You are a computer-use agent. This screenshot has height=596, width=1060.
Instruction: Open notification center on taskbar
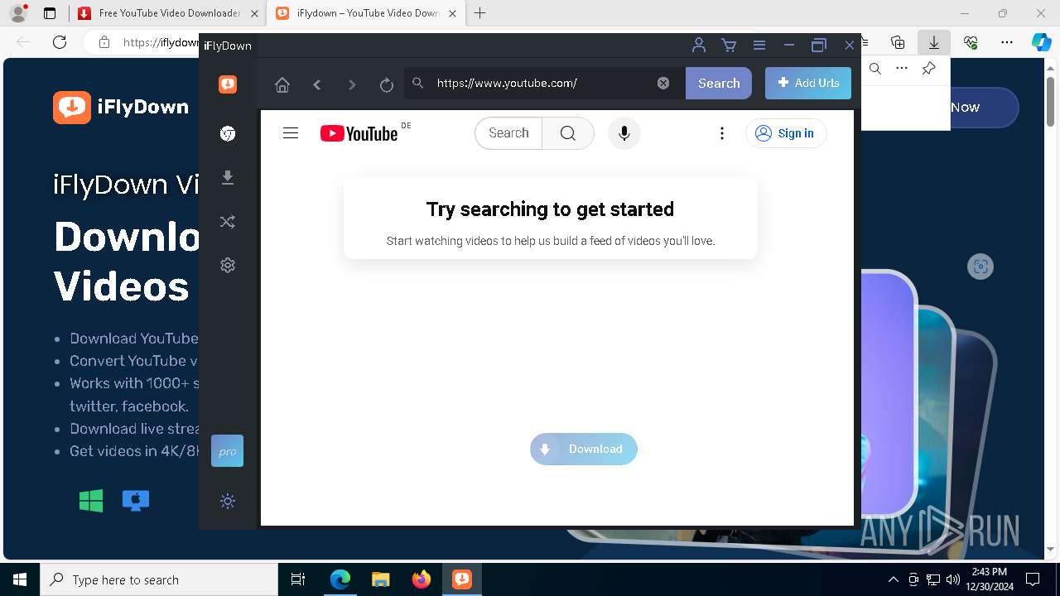[x=1033, y=579]
